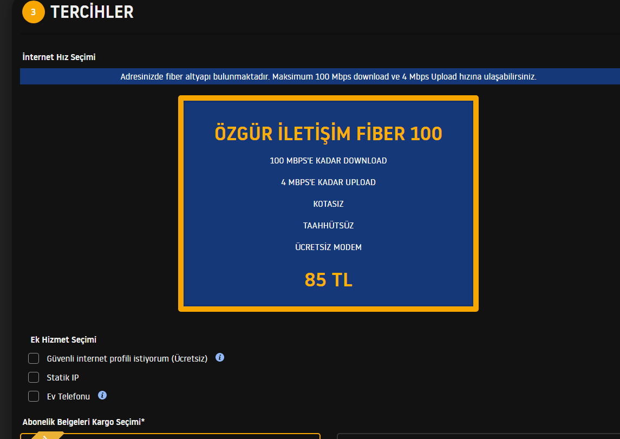Click the TERCİHLER heading
Viewport: 620px width, 439px height.
pyautogui.click(x=92, y=12)
